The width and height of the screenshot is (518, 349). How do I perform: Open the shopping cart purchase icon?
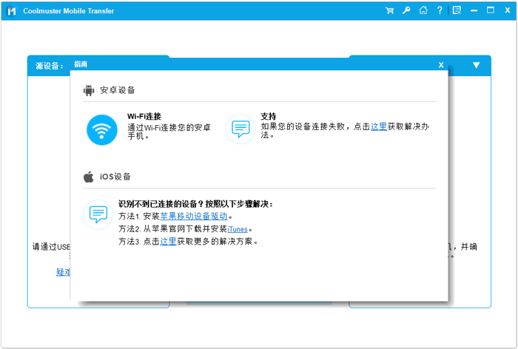coord(390,10)
